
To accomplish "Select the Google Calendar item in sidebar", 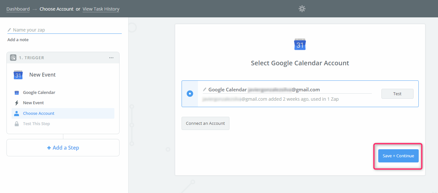I will pos(39,93).
